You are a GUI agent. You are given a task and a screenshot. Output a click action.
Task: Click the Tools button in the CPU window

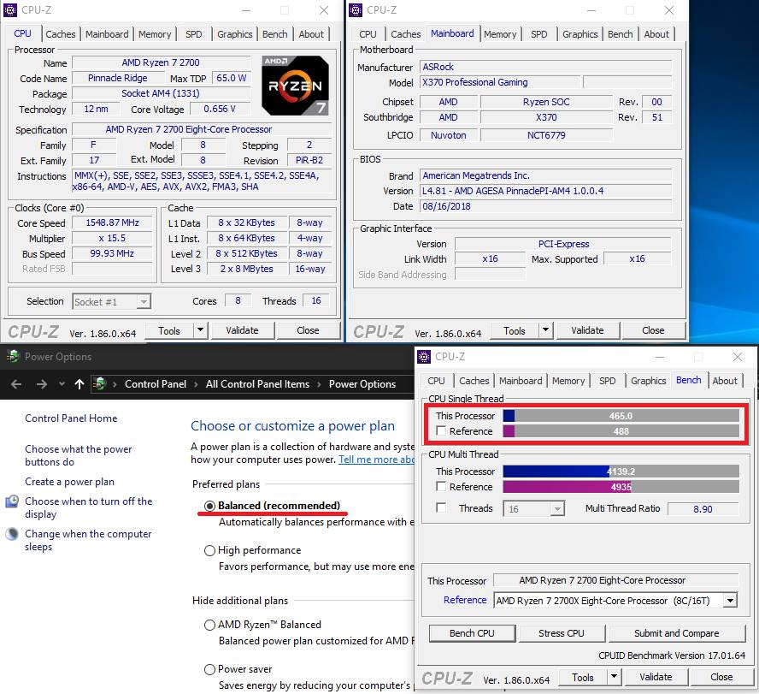tap(169, 330)
